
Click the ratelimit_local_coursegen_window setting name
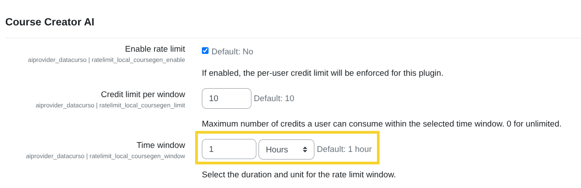(x=137, y=156)
